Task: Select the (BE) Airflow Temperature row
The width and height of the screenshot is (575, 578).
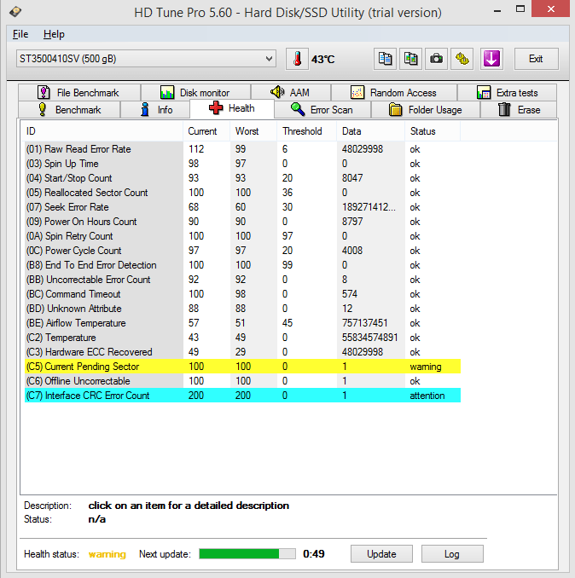Action: 242,323
